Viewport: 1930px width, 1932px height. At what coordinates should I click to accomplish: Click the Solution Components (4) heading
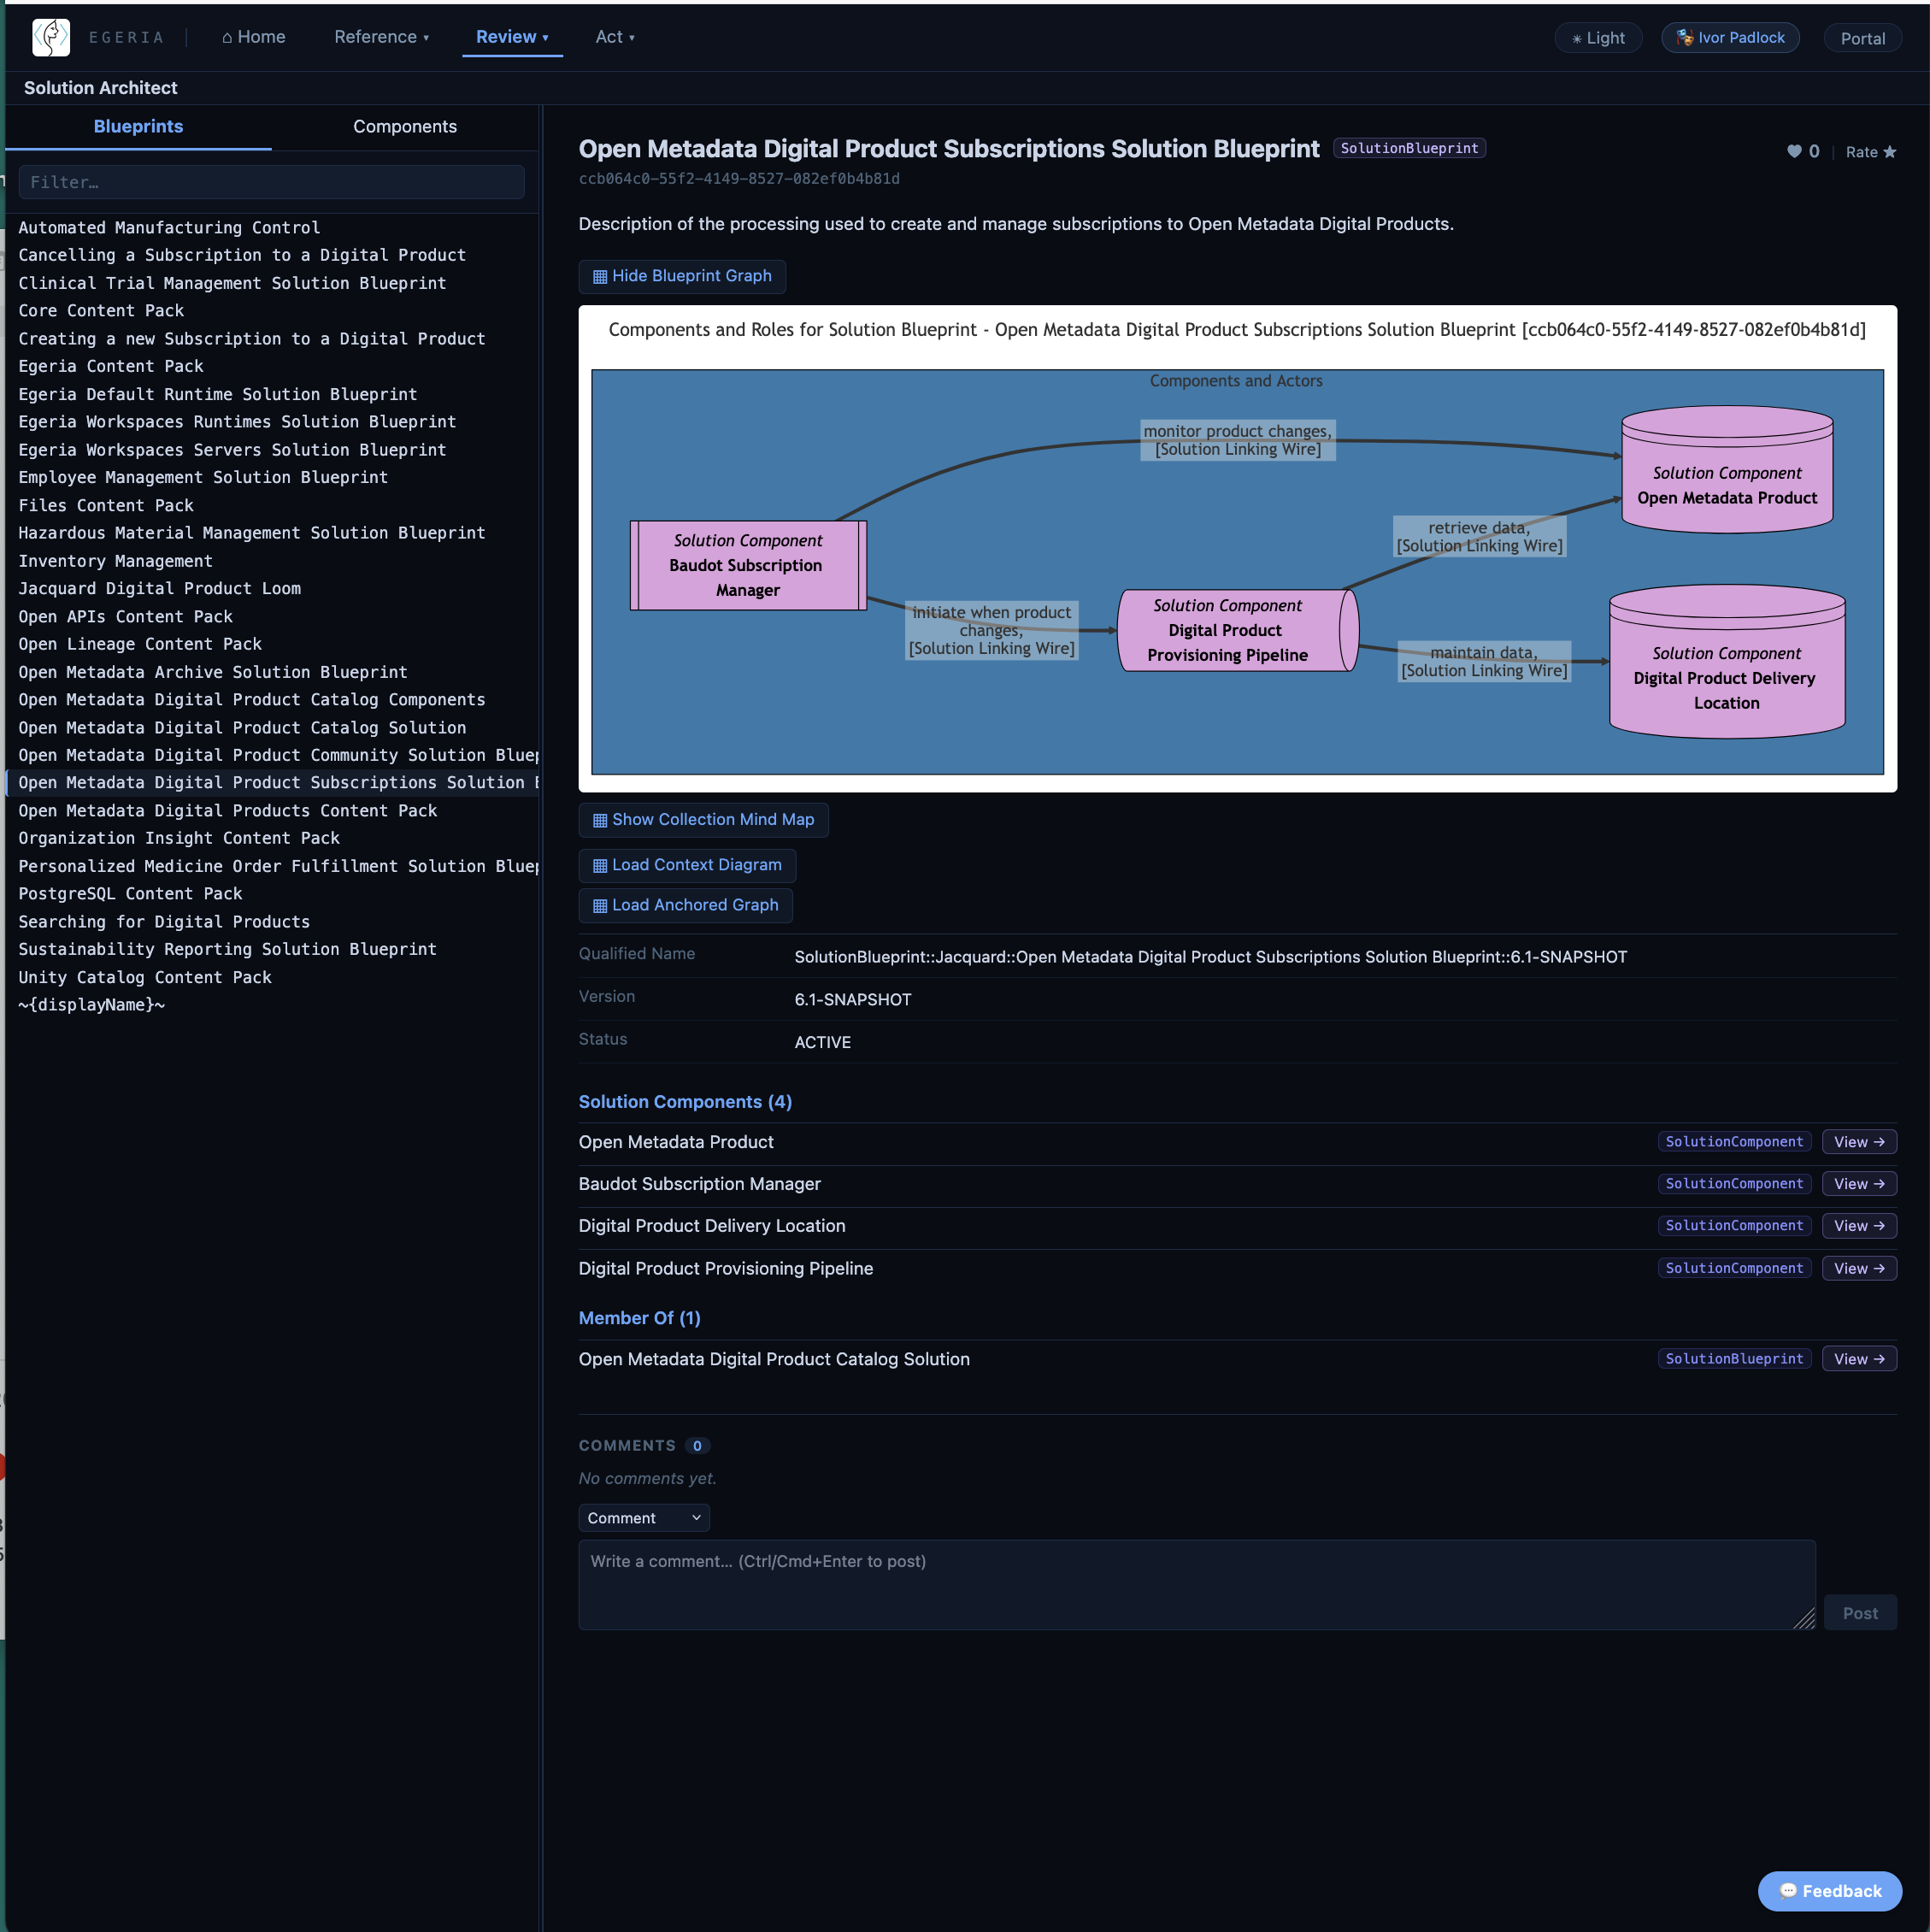click(x=685, y=1102)
